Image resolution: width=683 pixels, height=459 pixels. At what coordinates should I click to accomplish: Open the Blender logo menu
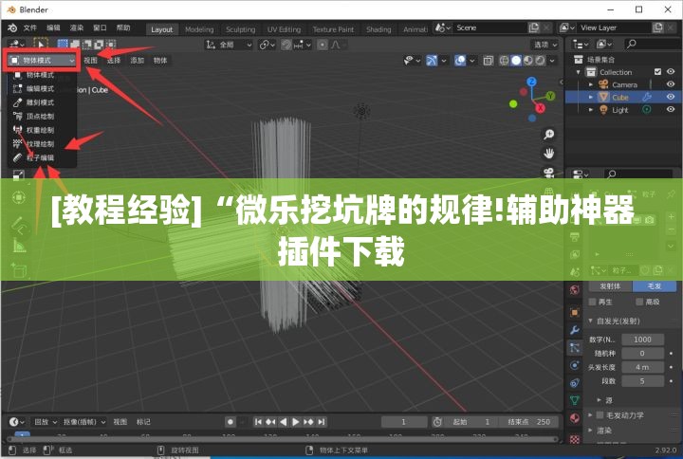click(12, 28)
